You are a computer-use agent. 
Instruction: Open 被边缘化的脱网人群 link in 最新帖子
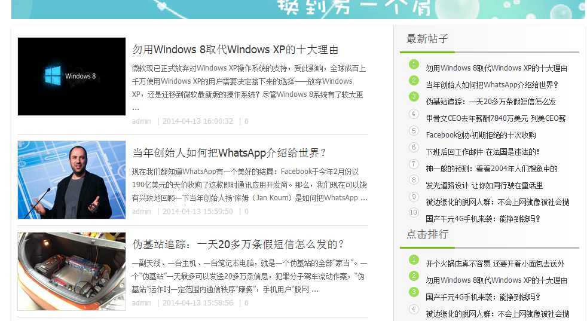(x=497, y=202)
